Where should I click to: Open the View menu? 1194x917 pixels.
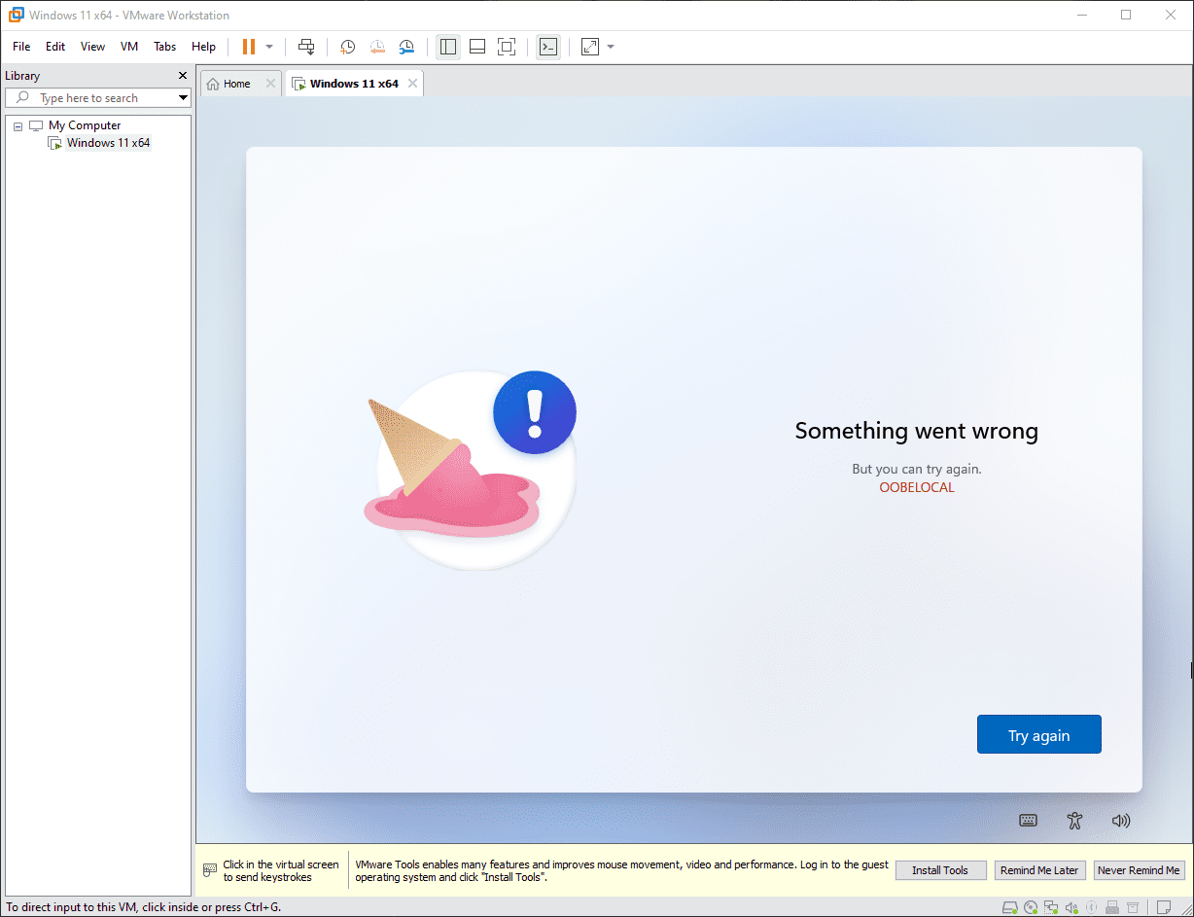click(92, 47)
